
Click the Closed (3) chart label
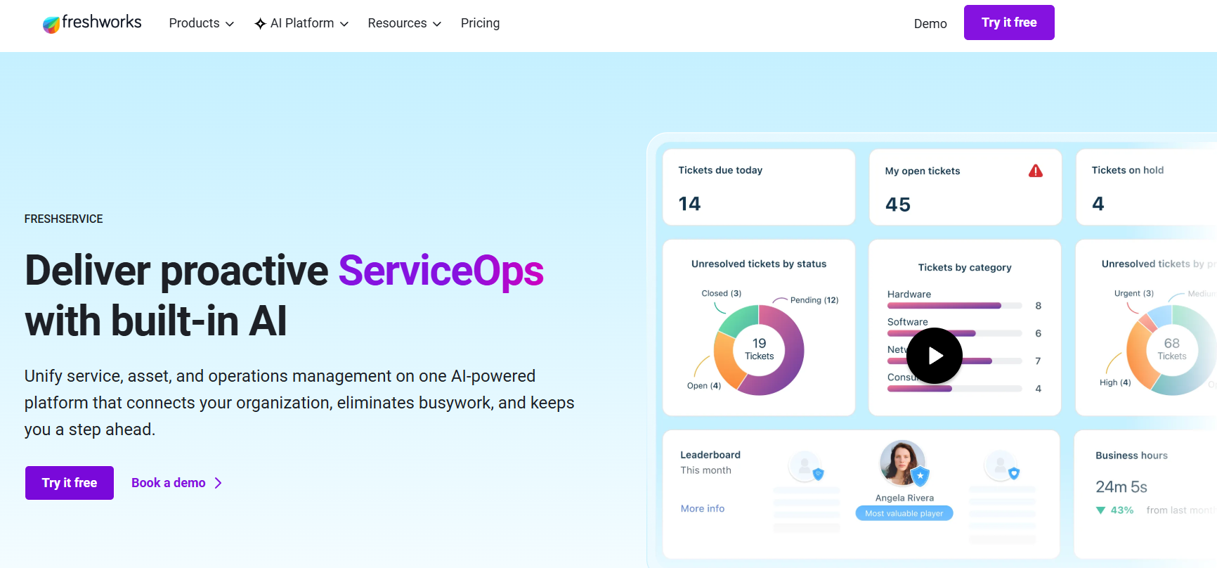(x=722, y=293)
